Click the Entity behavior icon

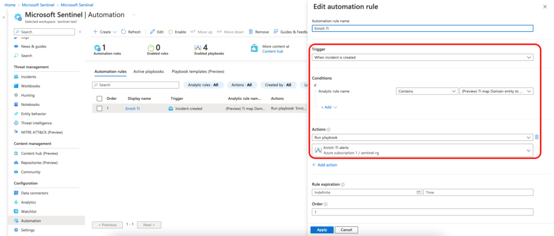[16, 113]
